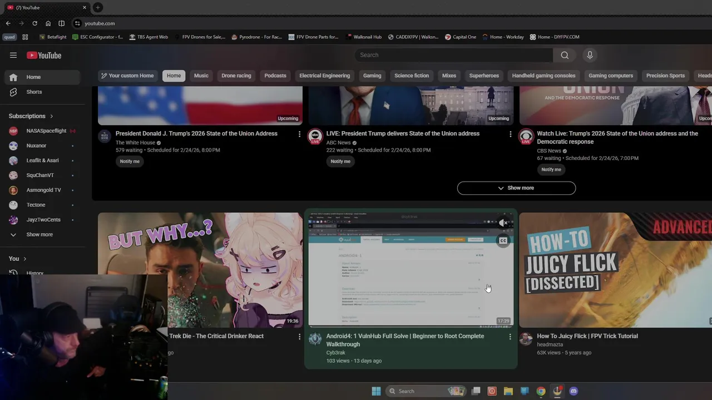Image resolution: width=712 pixels, height=400 pixels.
Task: Open options for Critical Drinker React video
Action: click(299, 337)
